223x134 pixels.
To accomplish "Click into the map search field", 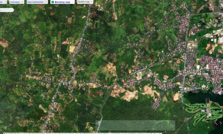I will (x=6, y=10).
